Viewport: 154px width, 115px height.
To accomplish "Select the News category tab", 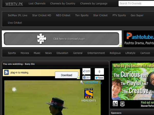I will [x=49, y=53].
